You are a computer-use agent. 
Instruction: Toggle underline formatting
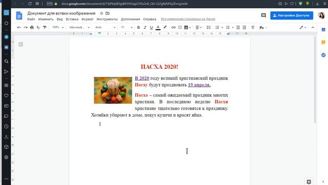coord(151,27)
